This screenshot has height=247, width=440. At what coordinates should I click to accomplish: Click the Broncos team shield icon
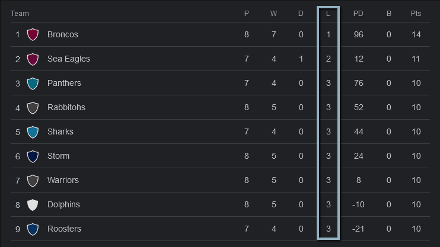[x=33, y=34]
